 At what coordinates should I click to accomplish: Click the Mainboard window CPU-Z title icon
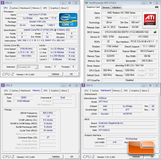(x=83, y=85)
